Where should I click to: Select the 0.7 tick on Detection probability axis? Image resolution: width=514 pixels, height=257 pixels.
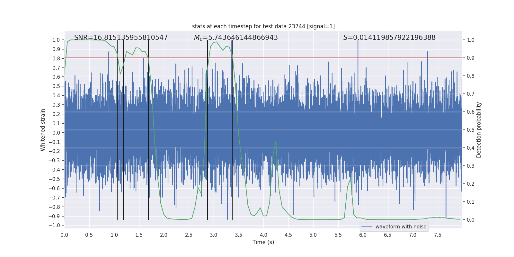tap(471, 94)
